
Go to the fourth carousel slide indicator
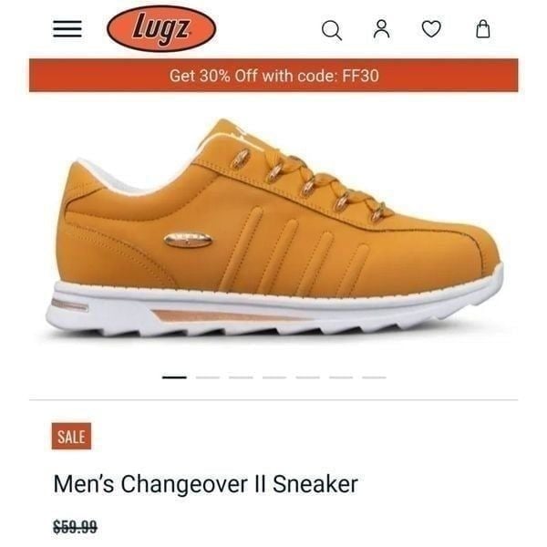(x=274, y=377)
